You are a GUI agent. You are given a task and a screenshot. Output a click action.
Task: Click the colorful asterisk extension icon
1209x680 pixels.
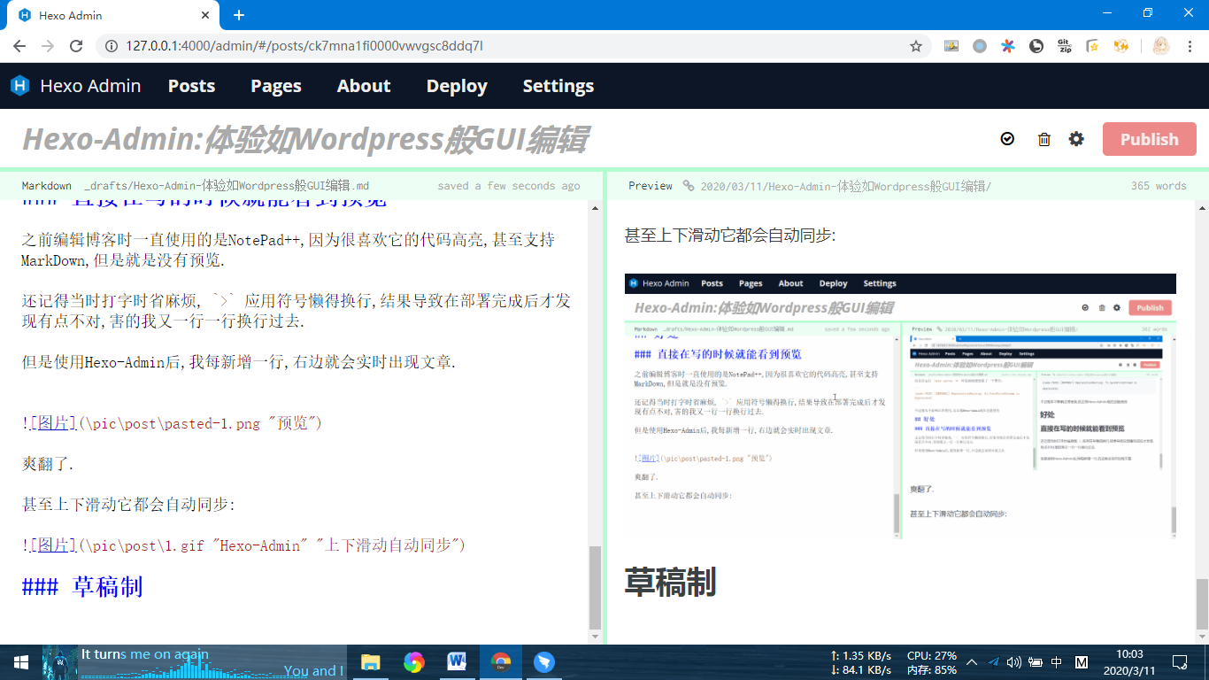(x=1008, y=46)
